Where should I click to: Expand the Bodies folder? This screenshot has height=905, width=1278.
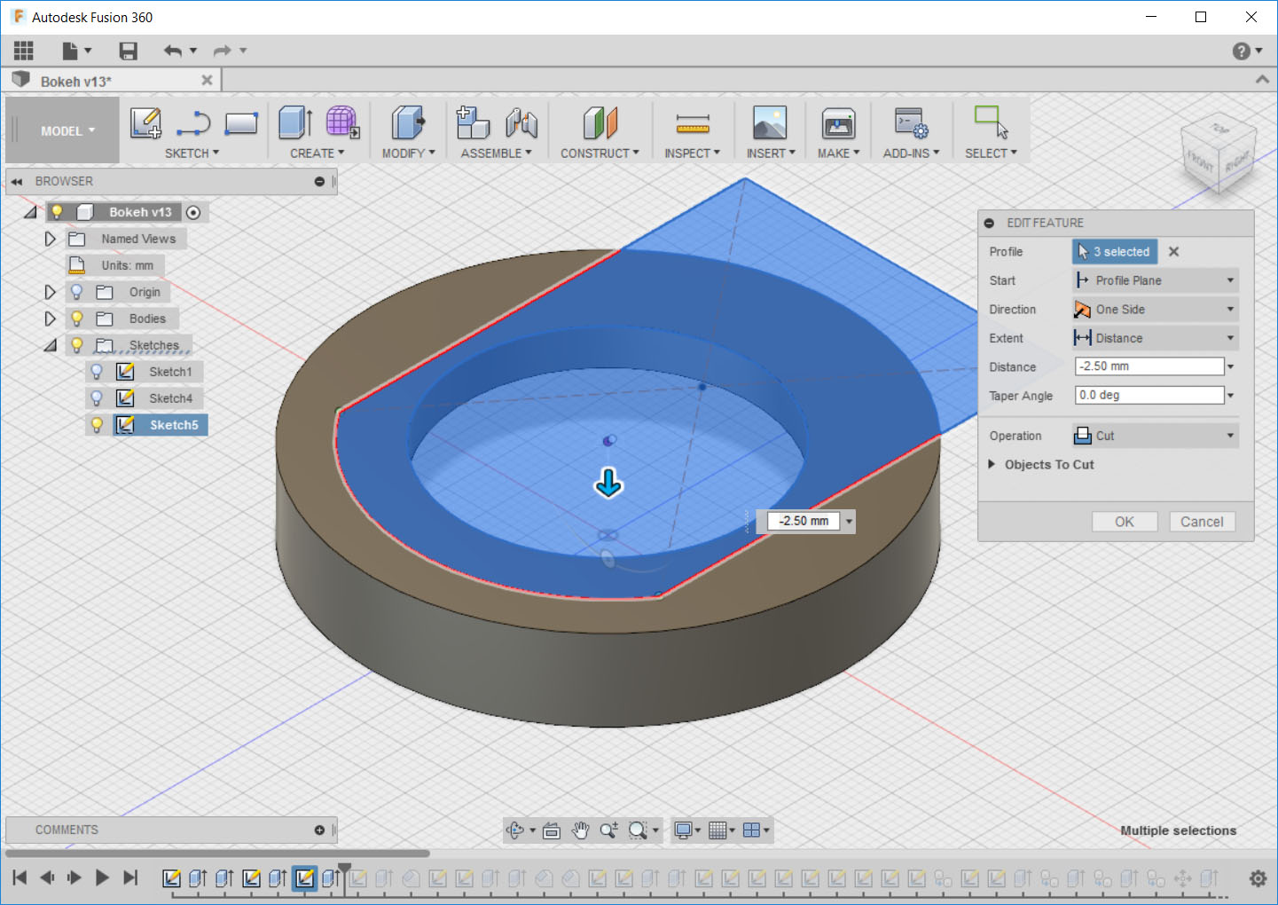[50, 319]
